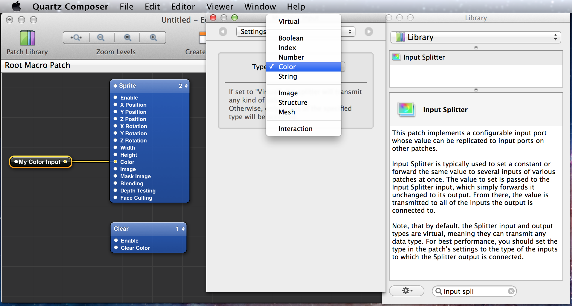Screen dimensions: 572x306
Task: Open the Help menu
Action: point(296,6)
